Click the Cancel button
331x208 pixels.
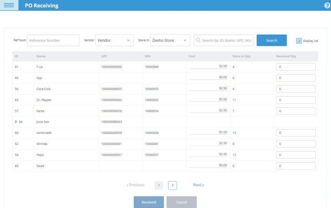coord(181,202)
